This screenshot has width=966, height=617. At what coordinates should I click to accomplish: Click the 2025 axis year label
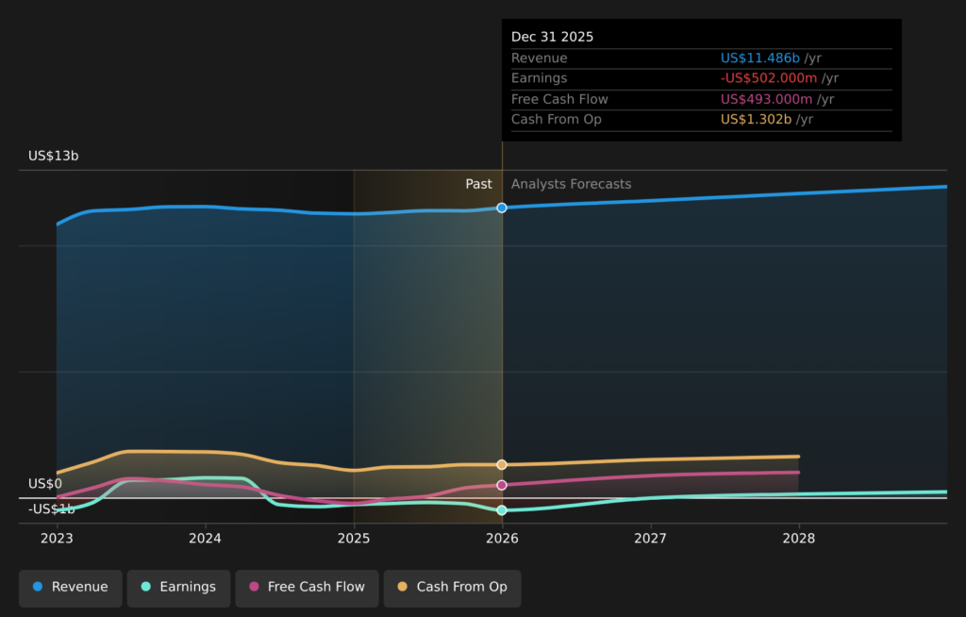[354, 538]
